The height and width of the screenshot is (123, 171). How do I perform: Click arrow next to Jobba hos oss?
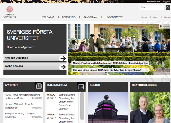(63, 67)
